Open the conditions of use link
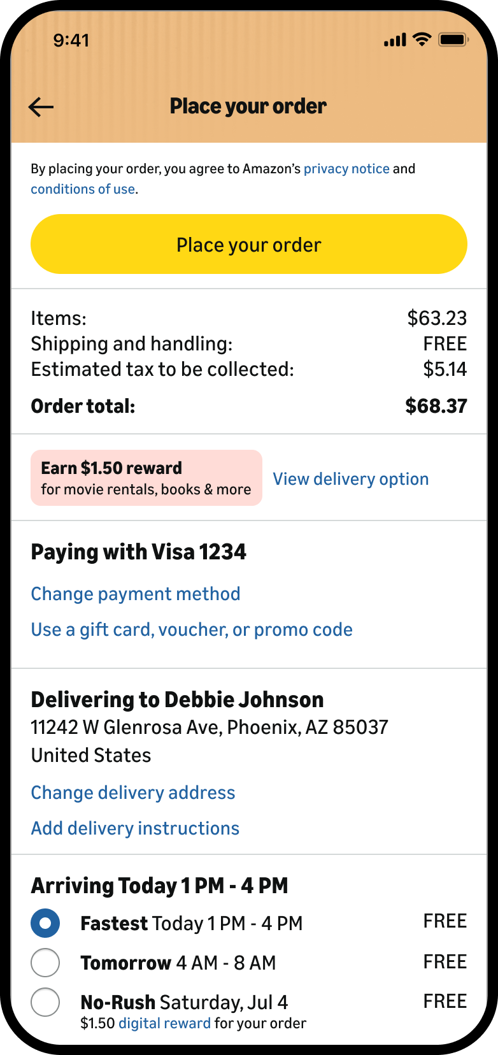Image resolution: width=498 pixels, height=1055 pixels. (x=83, y=189)
